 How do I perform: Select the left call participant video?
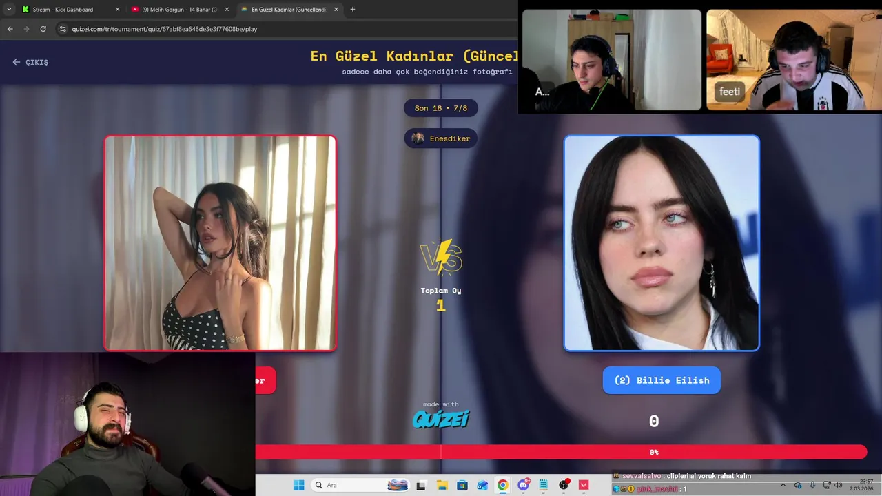(612, 60)
